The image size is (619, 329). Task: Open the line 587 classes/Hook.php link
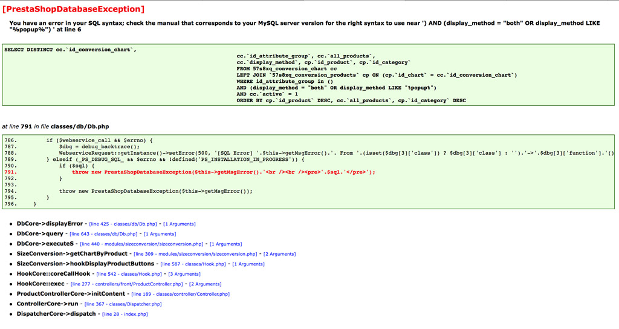click(x=193, y=264)
